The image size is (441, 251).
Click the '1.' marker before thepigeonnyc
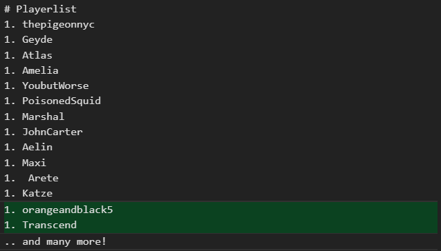pos(10,24)
